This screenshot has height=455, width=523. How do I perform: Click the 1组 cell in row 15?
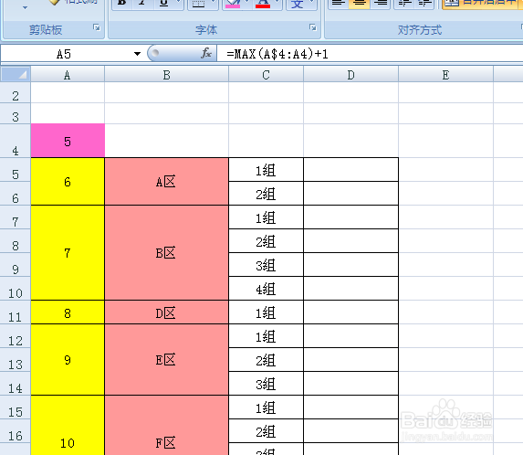[x=266, y=407]
